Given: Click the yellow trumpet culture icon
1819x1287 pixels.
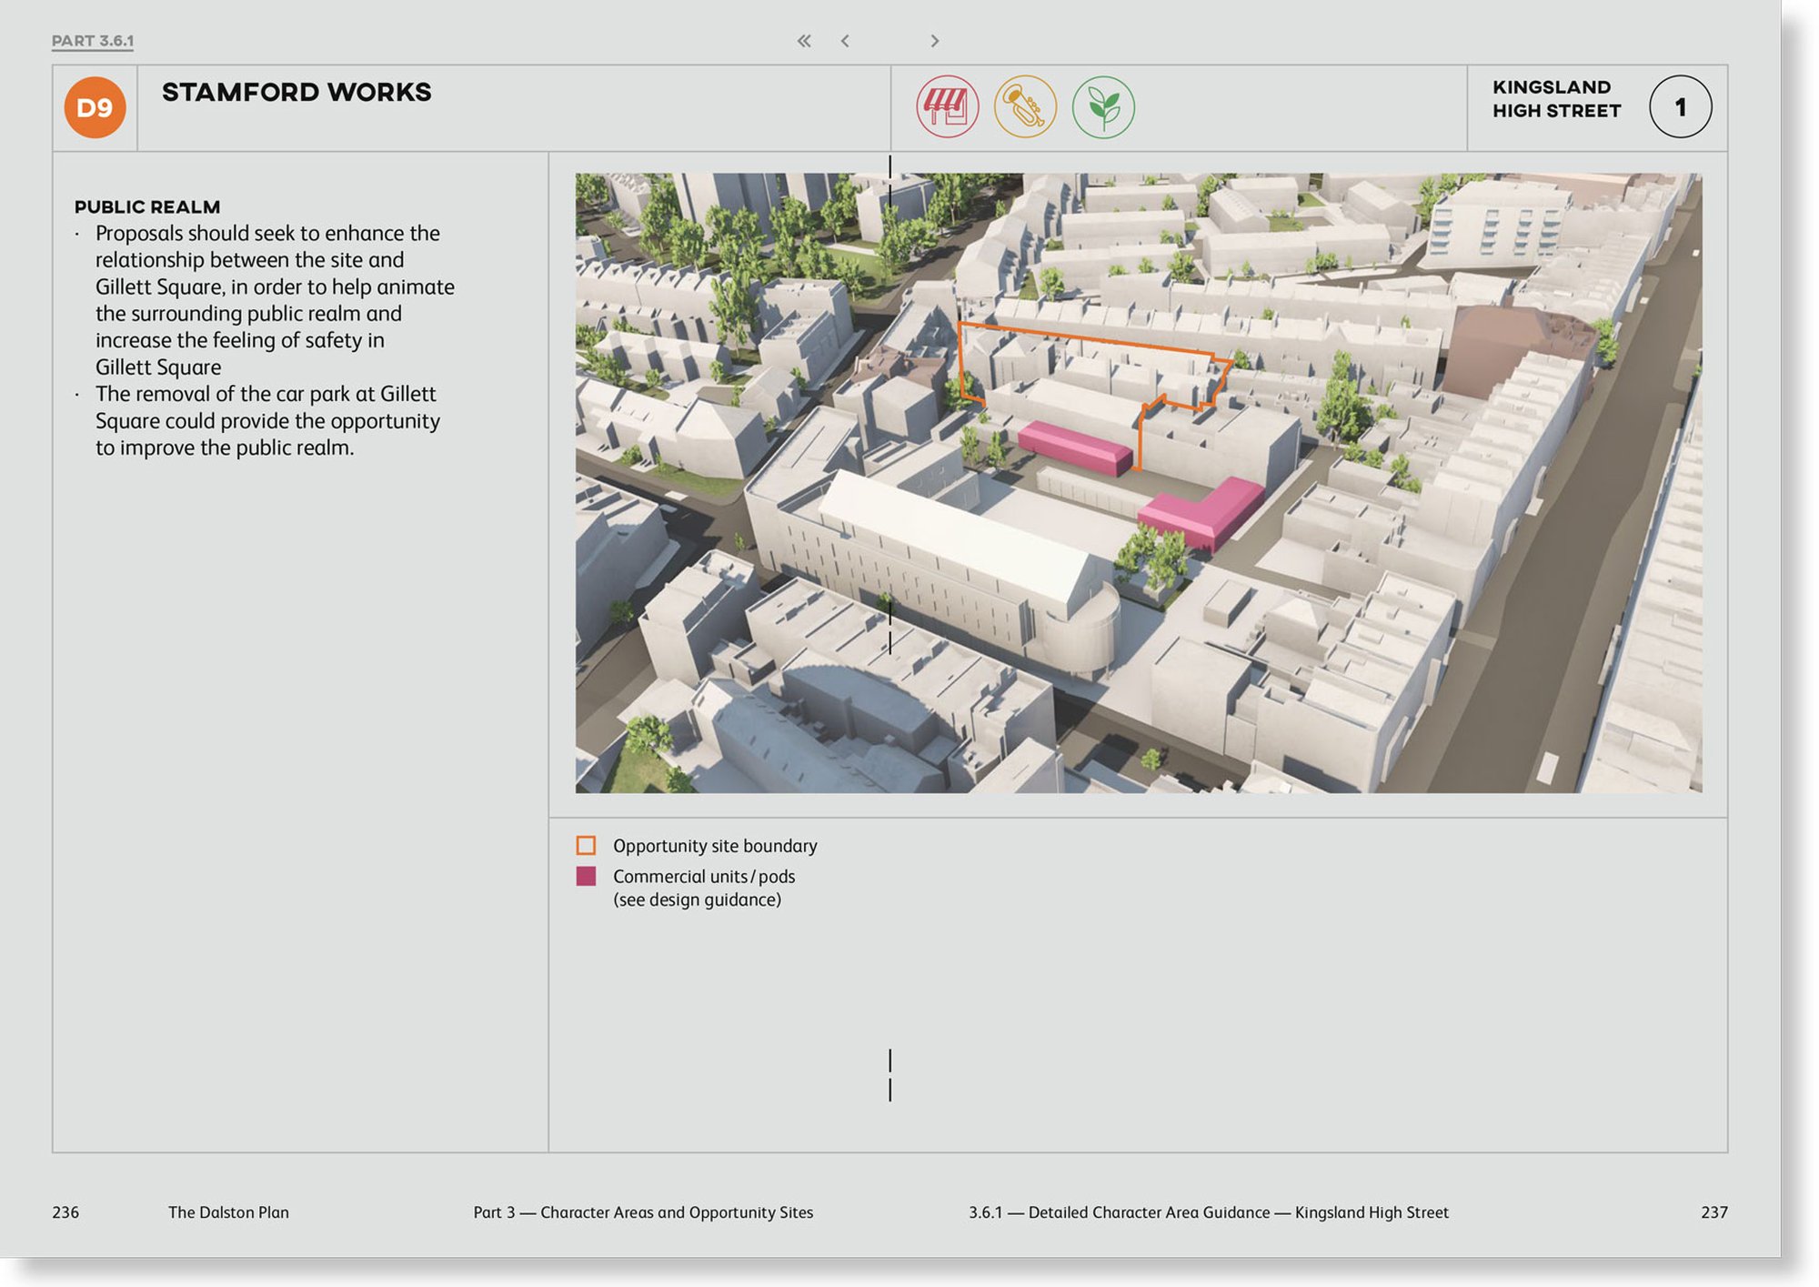Looking at the screenshot, I should 1025,106.
